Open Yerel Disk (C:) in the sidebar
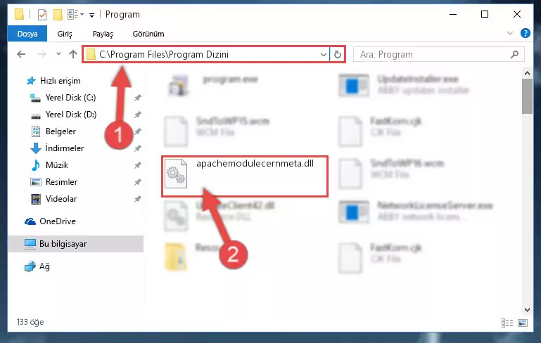 71,98
